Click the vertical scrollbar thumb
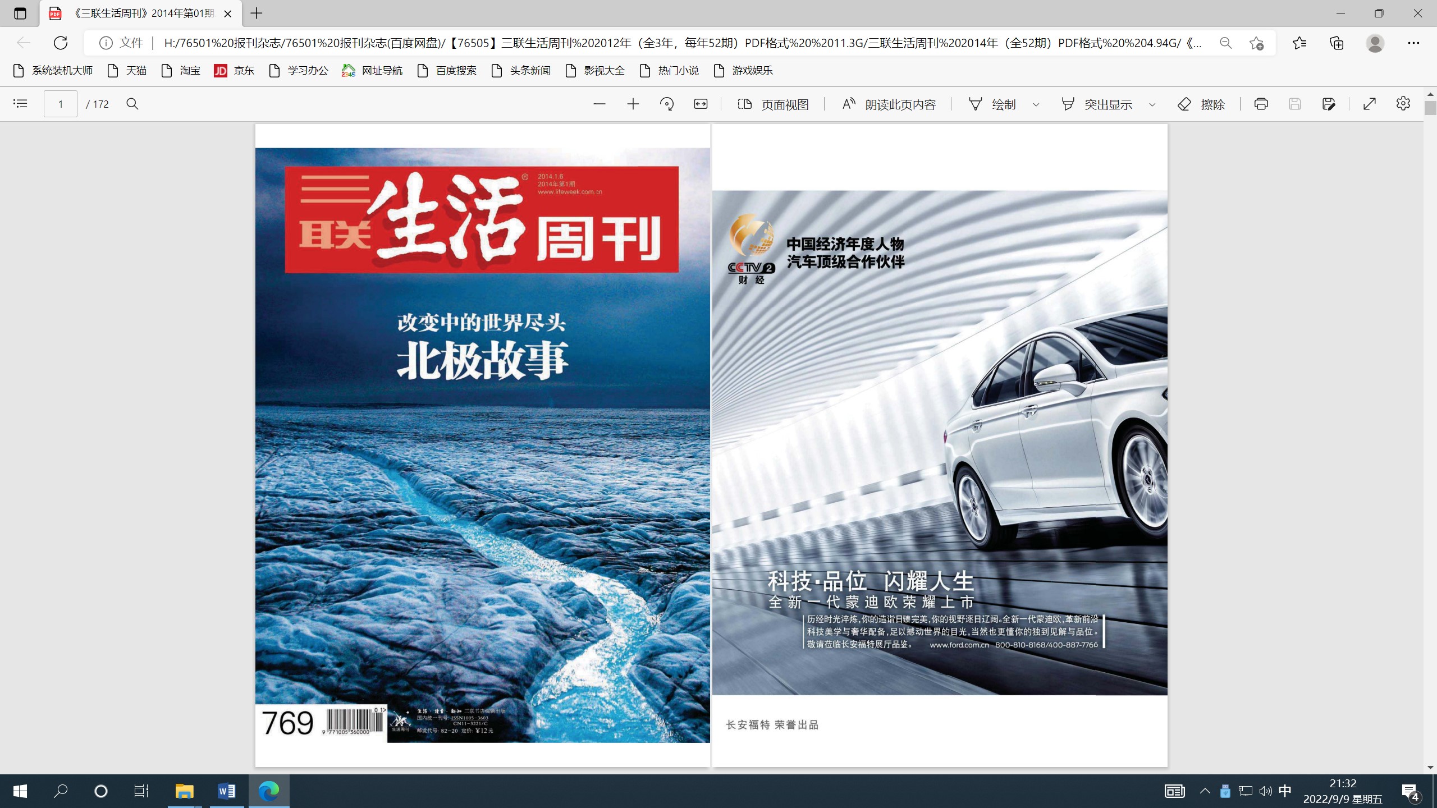Screen dimensions: 1437x808 tap(1430, 108)
